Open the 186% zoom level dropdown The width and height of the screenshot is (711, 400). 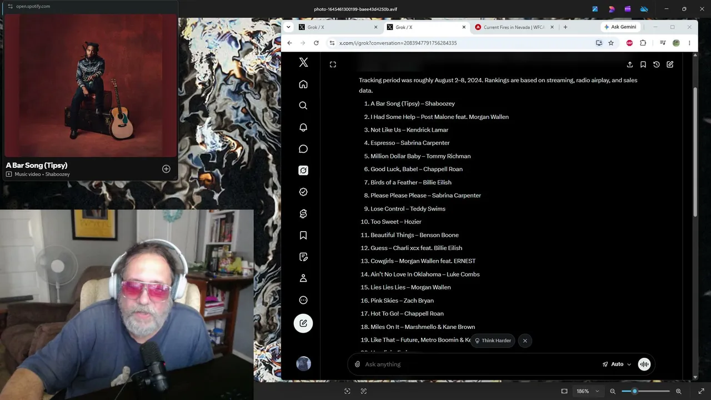tap(588, 391)
